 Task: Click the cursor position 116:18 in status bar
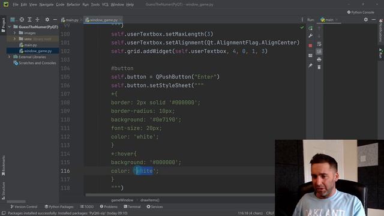[x=250, y=214]
